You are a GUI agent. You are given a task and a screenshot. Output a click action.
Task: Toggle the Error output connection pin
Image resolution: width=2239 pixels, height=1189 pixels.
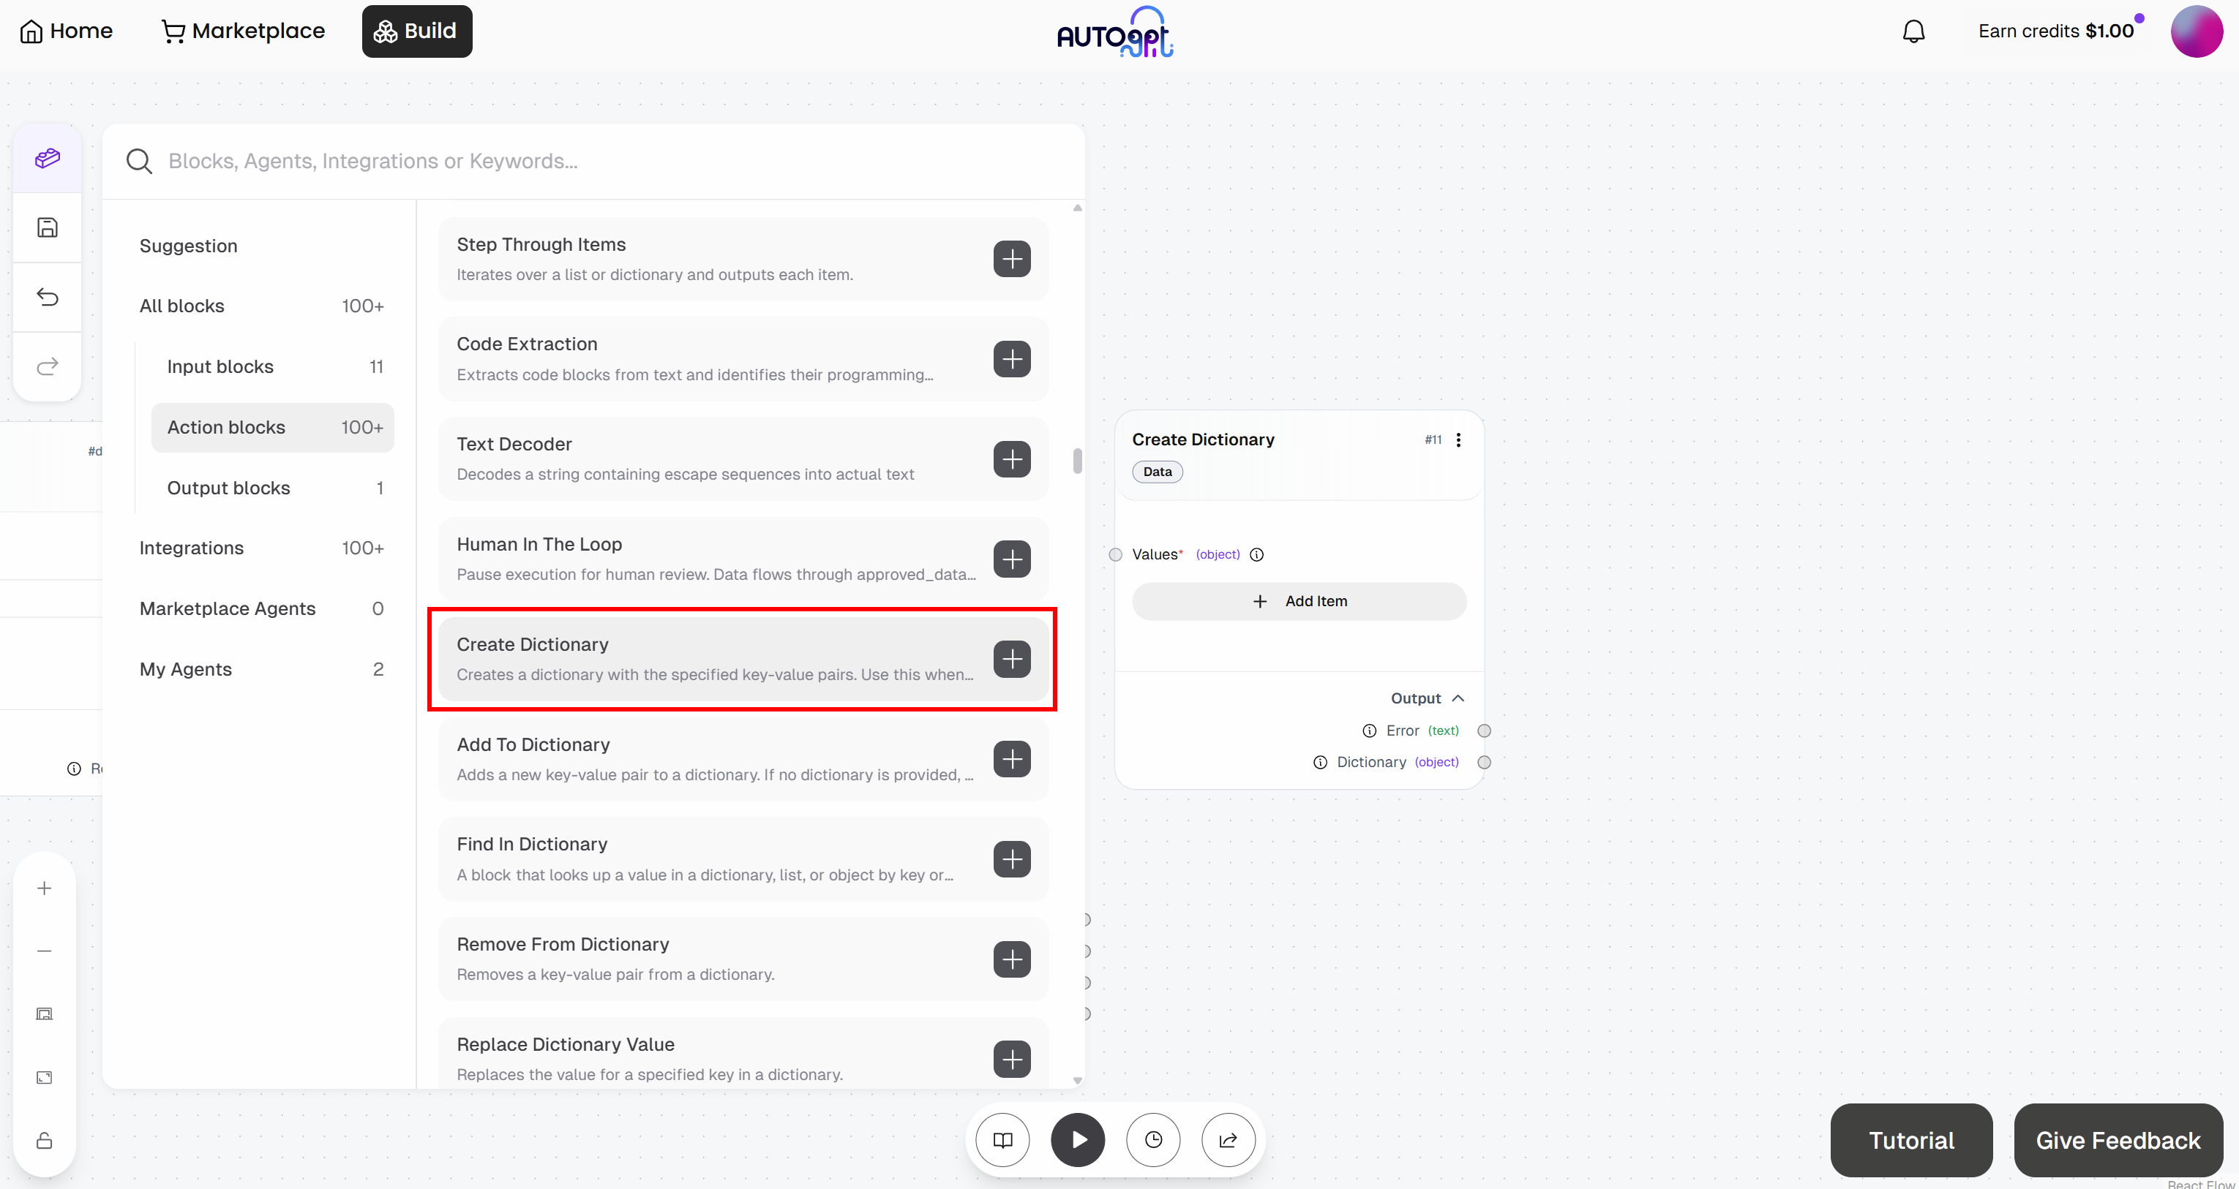[x=1485, y=731]
